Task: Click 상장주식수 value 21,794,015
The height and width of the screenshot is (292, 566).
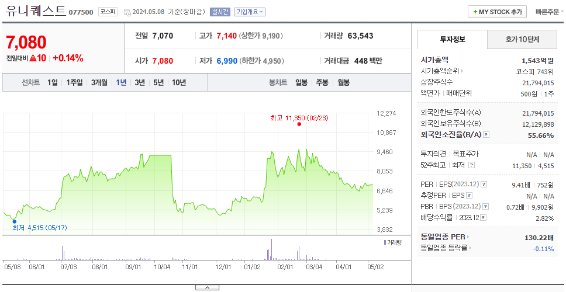Action: point(538,82)
